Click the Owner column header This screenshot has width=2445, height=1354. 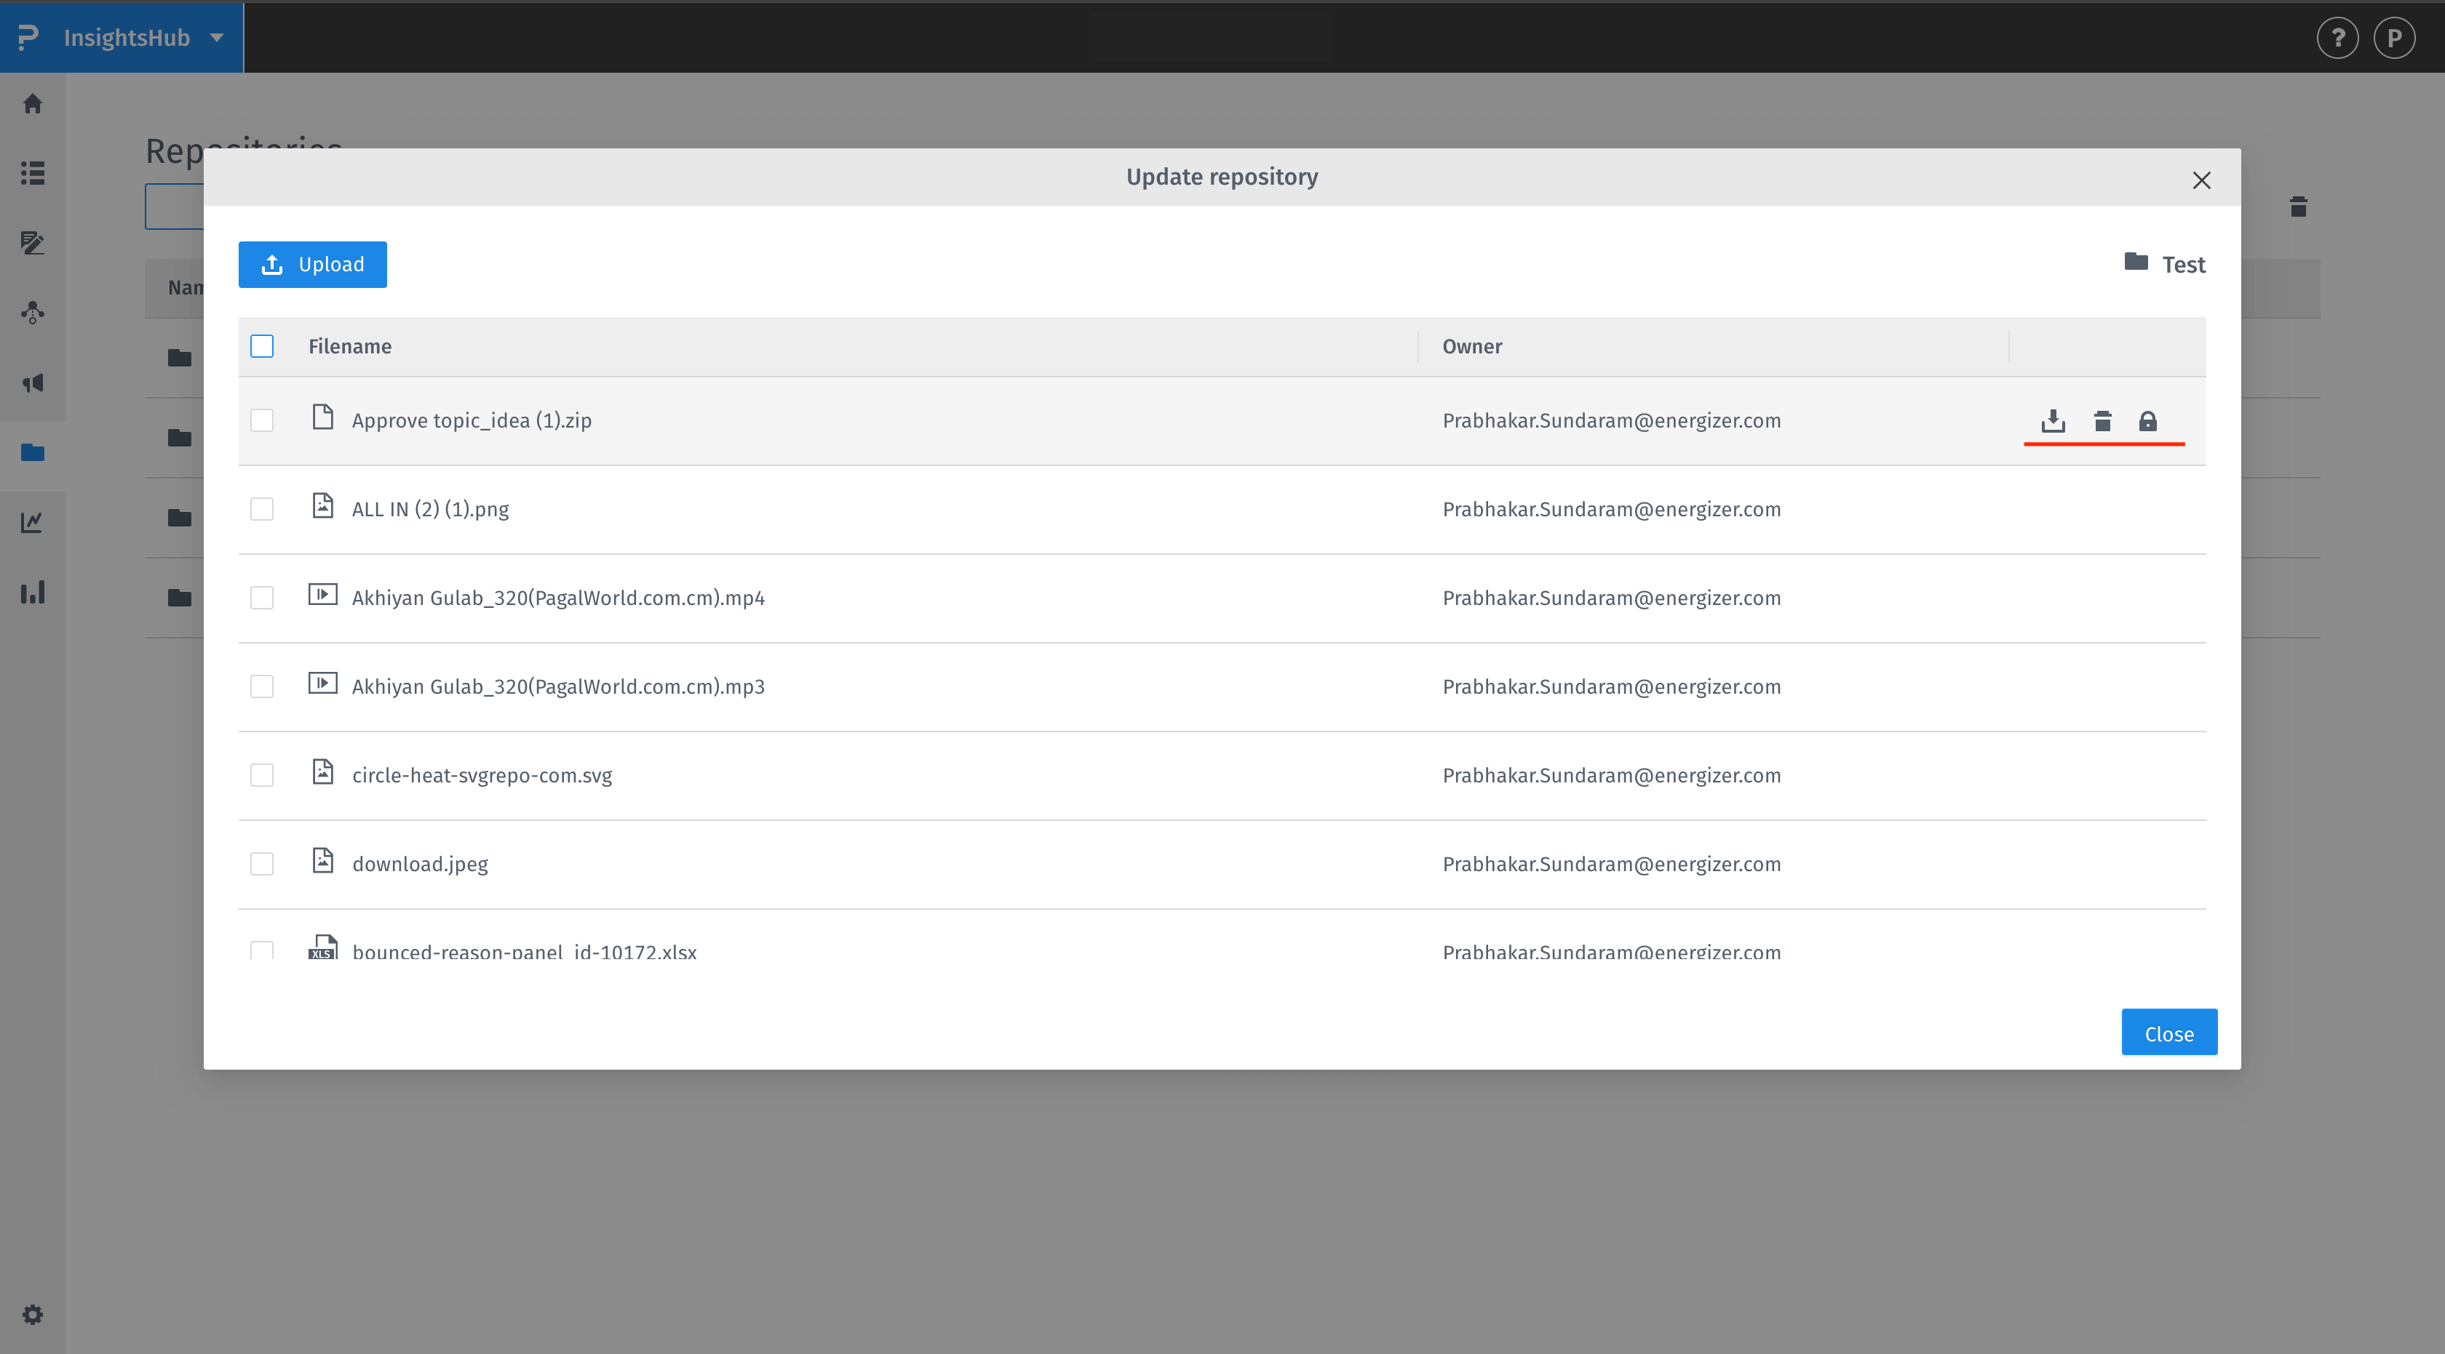[1471, 346]
